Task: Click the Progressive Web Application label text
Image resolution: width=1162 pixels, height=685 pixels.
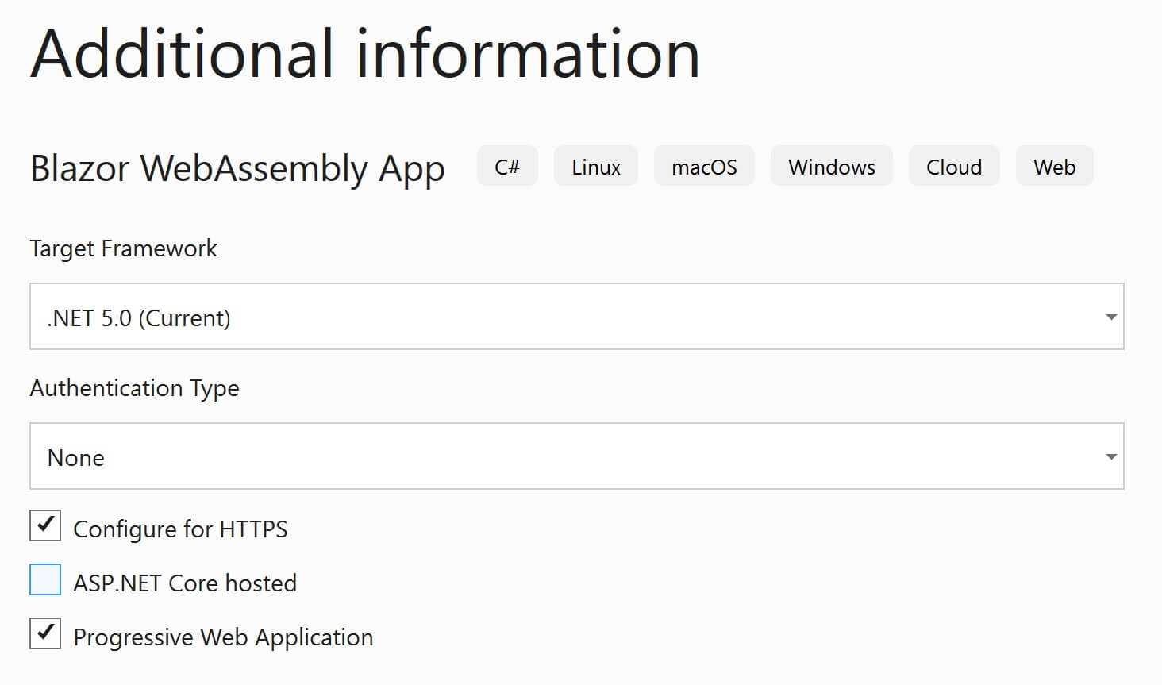Action: [x=223, y=637]
